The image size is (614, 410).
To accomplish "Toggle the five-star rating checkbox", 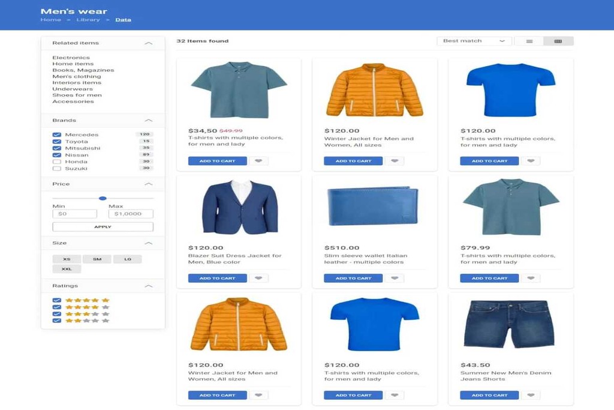I will [57, 300].
